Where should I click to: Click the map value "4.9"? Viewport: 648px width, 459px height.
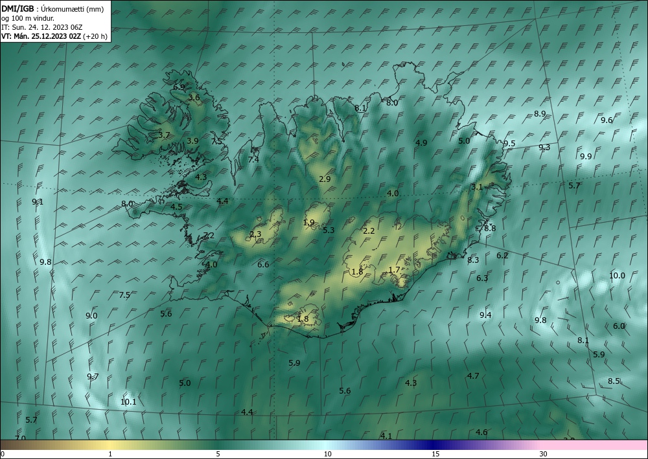coord(421,143)
